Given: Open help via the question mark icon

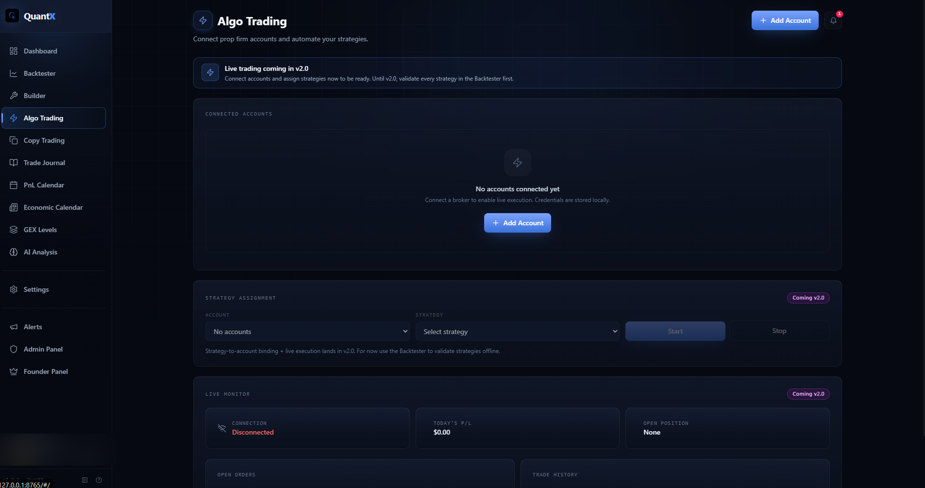Looking at the screenshot, I should (x=99, y=480).
